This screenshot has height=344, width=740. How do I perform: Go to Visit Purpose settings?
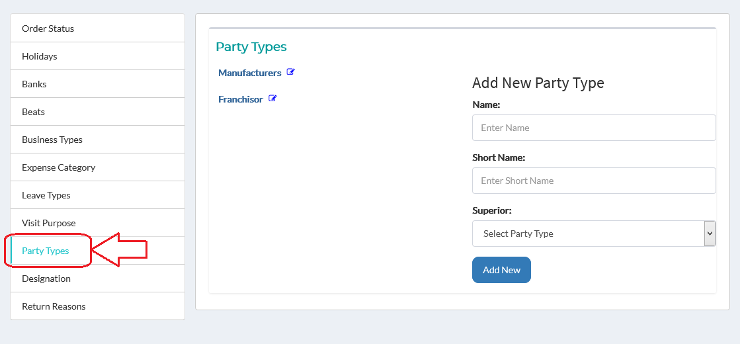pyautogui.click(x=97, y=223)
